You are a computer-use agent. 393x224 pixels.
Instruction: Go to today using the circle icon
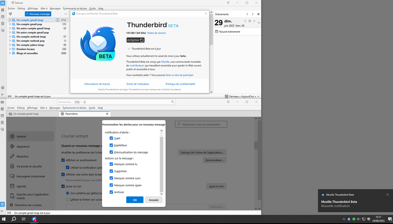tap(249, 21)
